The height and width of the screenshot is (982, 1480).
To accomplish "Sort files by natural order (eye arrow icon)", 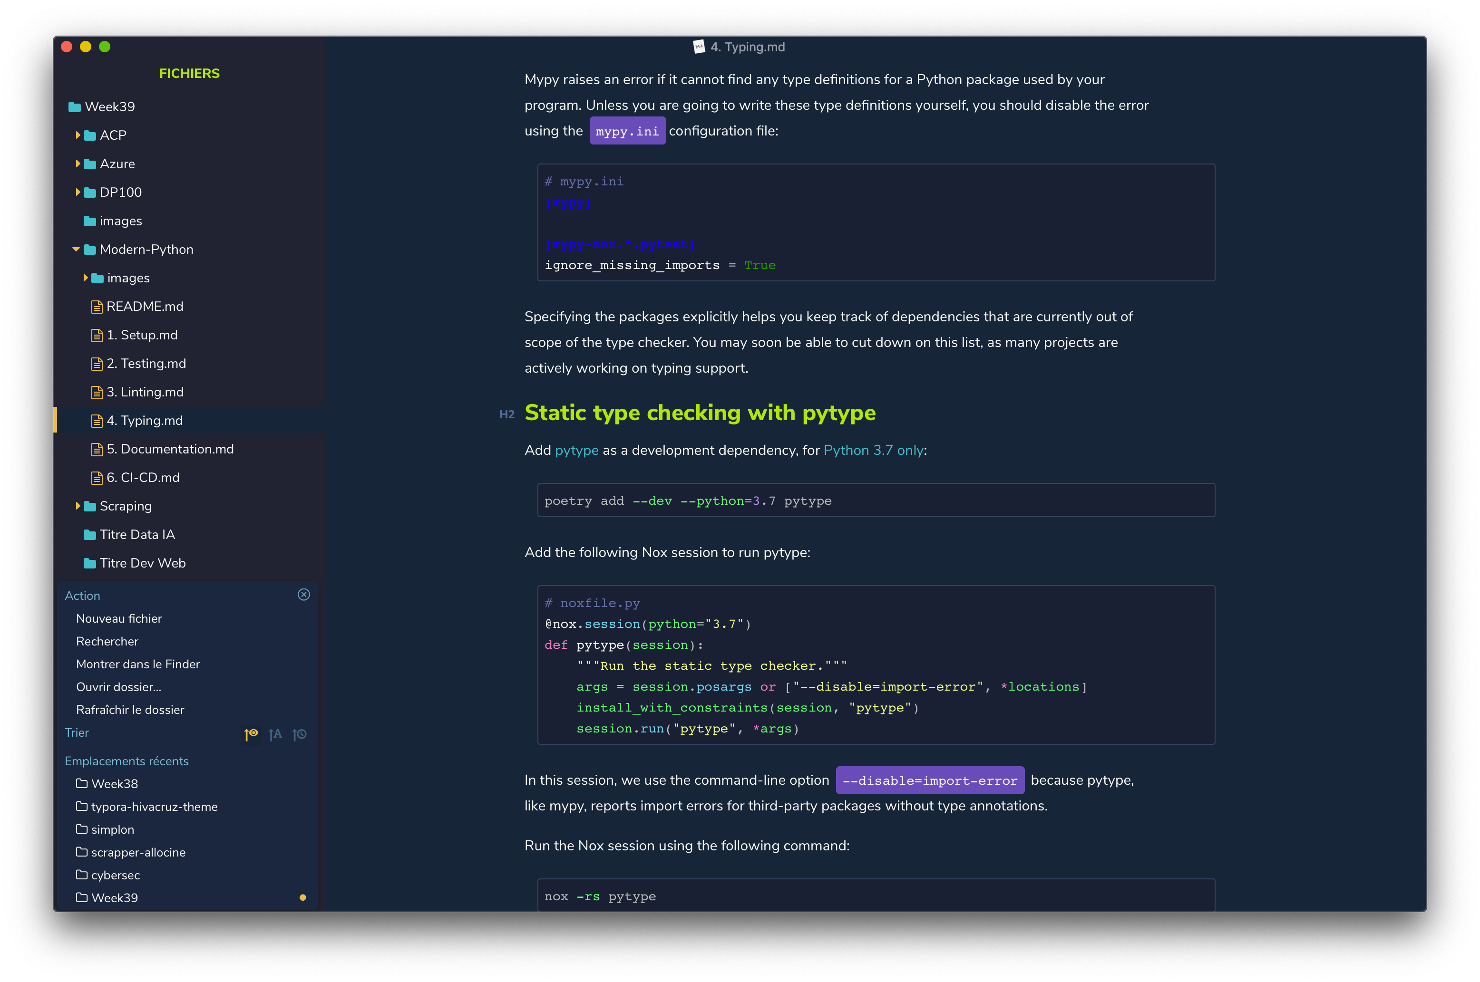I will (x=251, y=733).
